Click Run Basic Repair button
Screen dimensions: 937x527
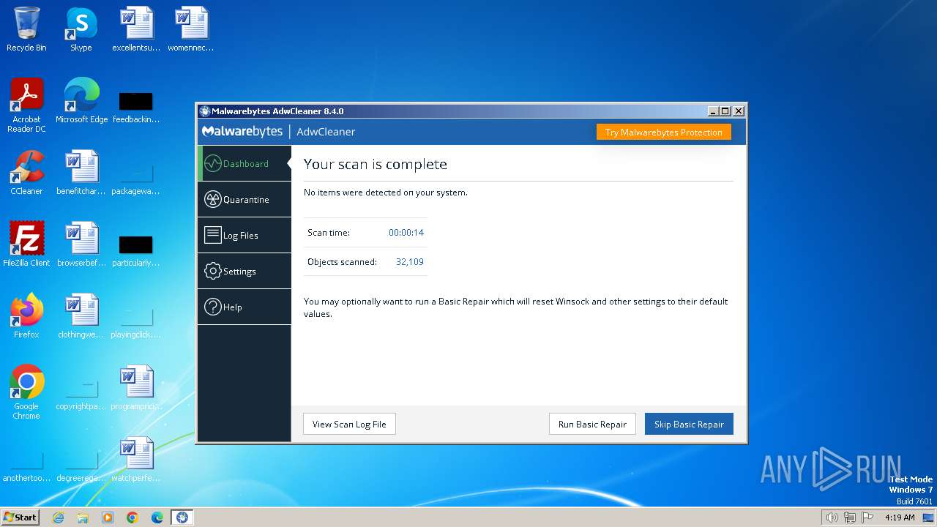click(x=592, y=424)
